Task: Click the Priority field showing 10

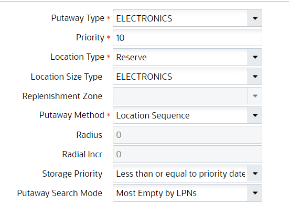Action: click(x=187, y=38)
